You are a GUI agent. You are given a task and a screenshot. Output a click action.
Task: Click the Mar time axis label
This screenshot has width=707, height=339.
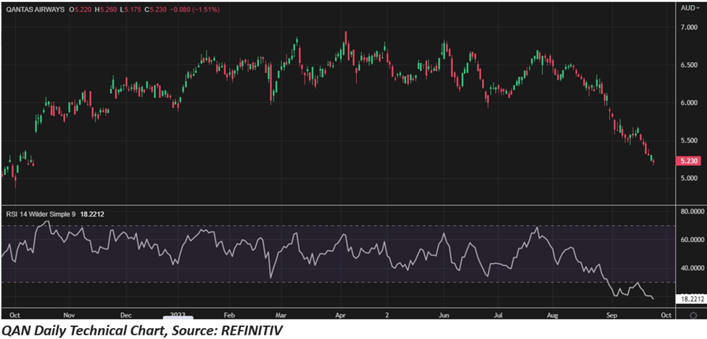[x=281, y=314]
